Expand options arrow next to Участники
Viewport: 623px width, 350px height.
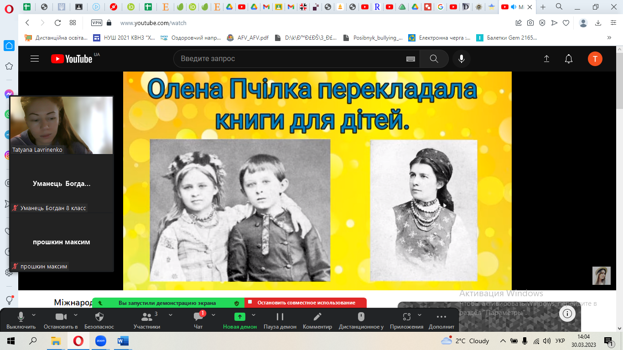coord(171,315)
